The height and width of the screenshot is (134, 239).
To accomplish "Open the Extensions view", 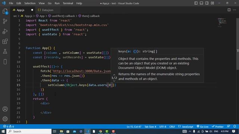I will click(x=5, y=41).
